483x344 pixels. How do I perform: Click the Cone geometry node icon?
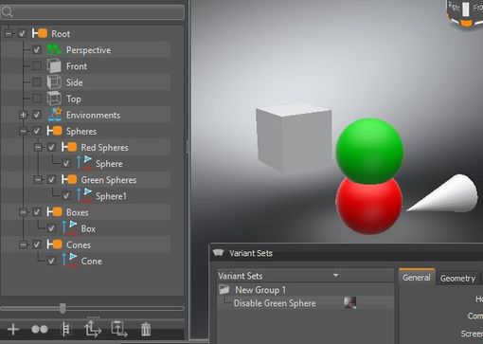(69, 261)
